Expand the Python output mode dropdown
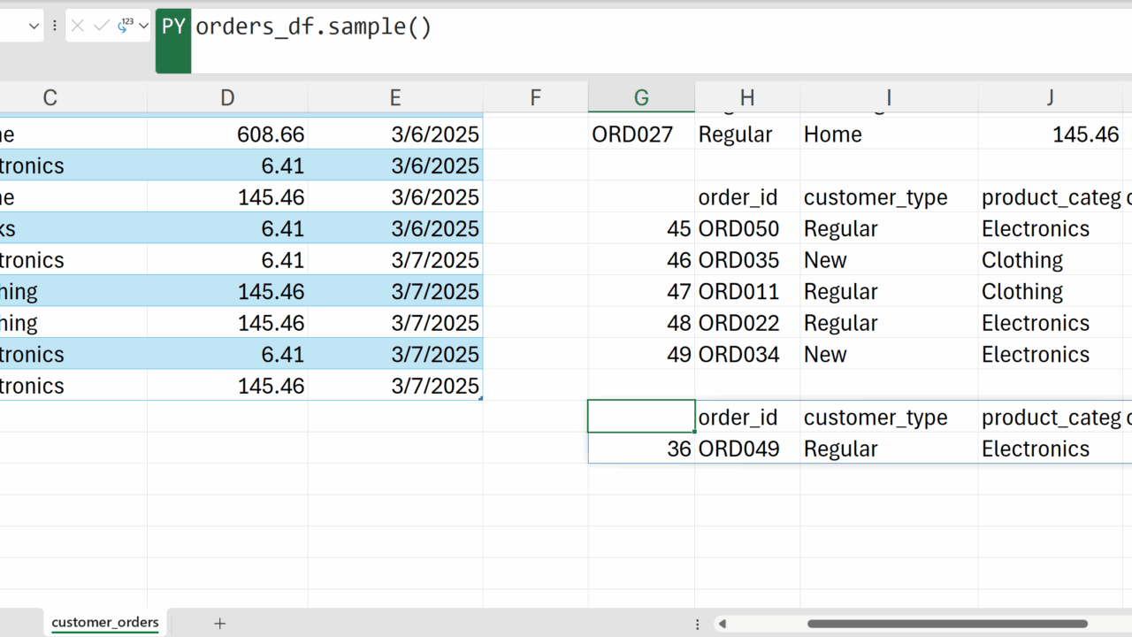This screenshot has width=1132, height=637. pos(143,27)
